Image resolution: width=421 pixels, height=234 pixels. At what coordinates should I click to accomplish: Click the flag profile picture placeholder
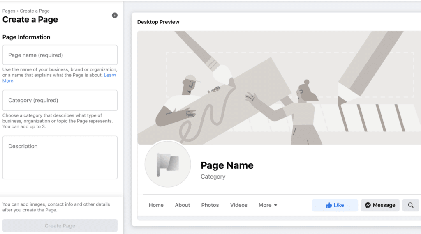point(167,164)
